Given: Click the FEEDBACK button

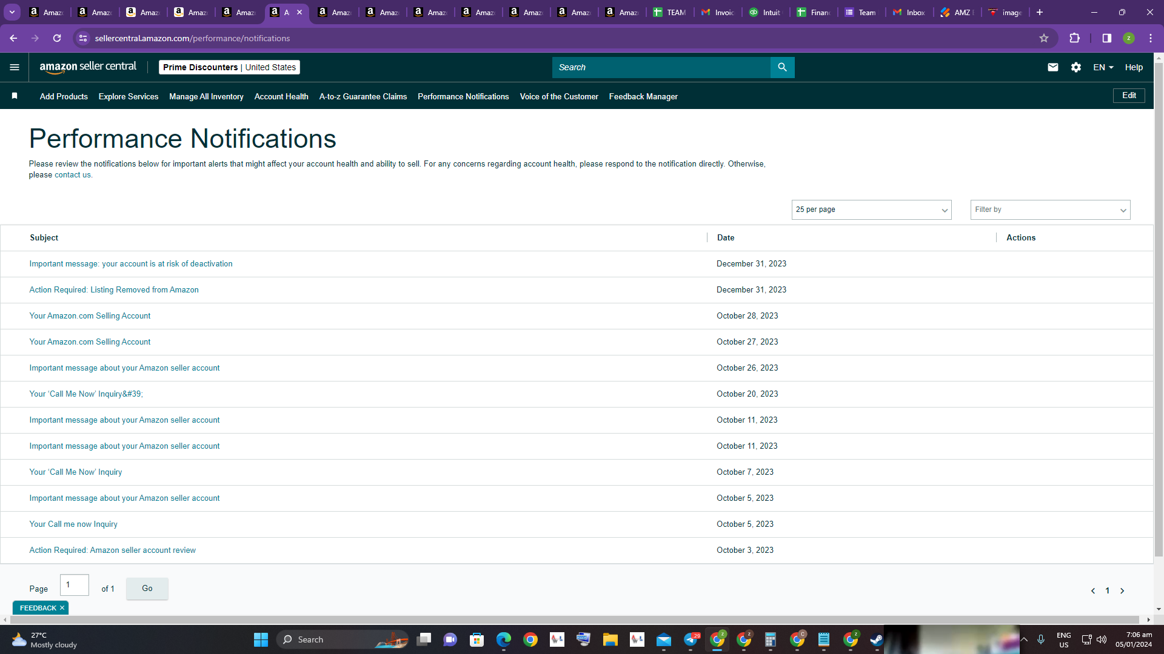Looking at the screenshot, I should 38,608.
